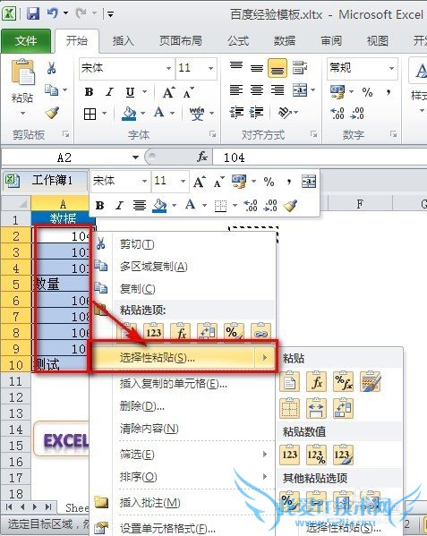Switch to 插入 ribbon tab
Image resolution: width=427 pixels, height=536 pixels.
point(123,41)
